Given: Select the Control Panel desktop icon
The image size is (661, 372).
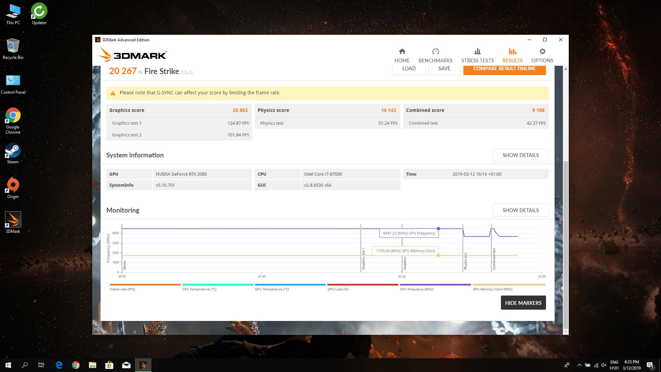Looking at the screenshot, I should tap(13, 84).
